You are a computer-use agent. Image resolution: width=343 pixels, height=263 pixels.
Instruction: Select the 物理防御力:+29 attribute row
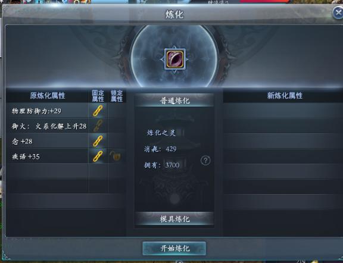[x=47, y=111]
